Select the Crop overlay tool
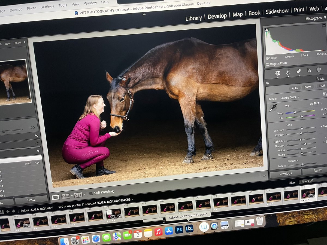This screenshot has width=327, height=245. point(288,72)
